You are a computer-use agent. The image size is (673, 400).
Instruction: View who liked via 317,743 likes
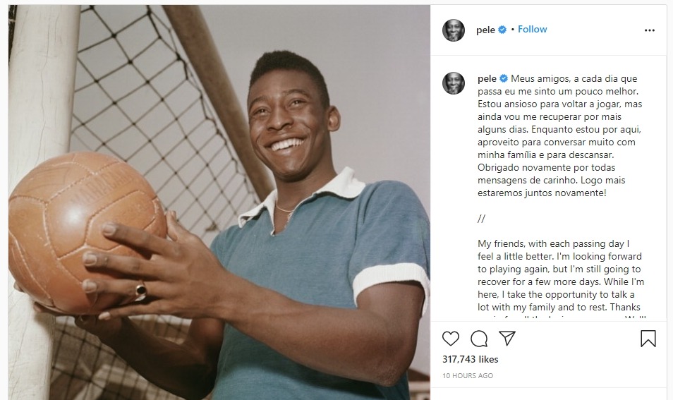471,359
